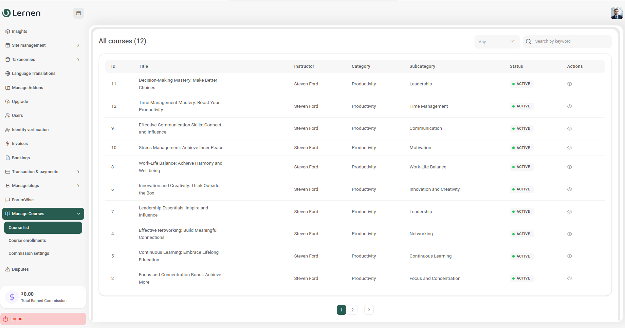Go to page 2 of courses
The width and height of the screenshot is (625, 328).
click(352, 310)
